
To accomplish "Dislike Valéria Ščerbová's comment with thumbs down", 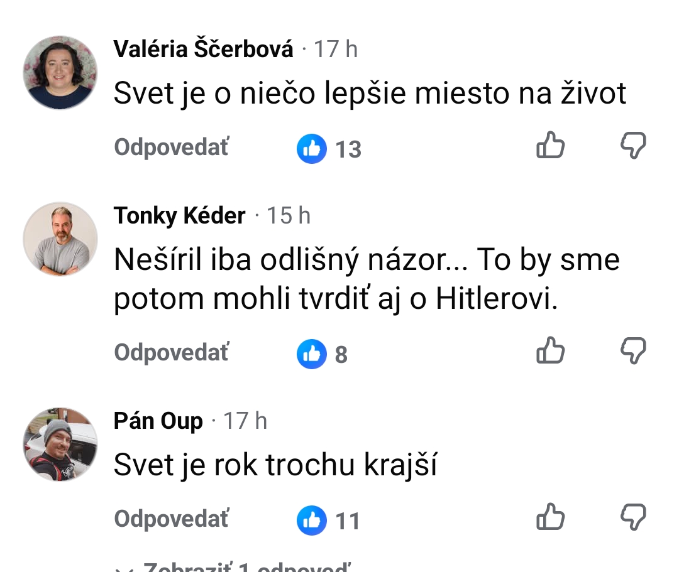I will (633, 145).
